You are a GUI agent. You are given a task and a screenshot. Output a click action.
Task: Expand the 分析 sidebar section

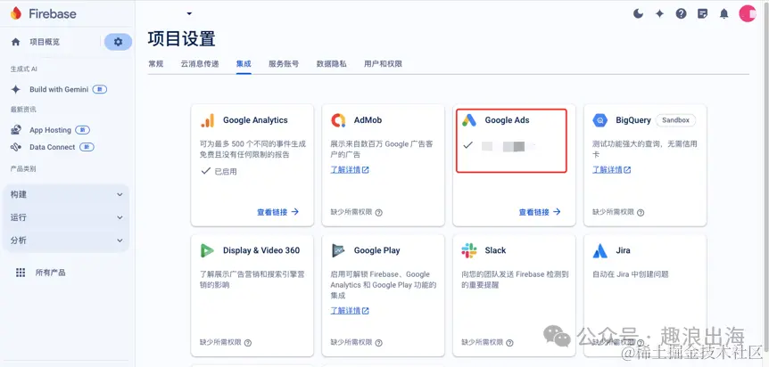click(x=66, y=241)
